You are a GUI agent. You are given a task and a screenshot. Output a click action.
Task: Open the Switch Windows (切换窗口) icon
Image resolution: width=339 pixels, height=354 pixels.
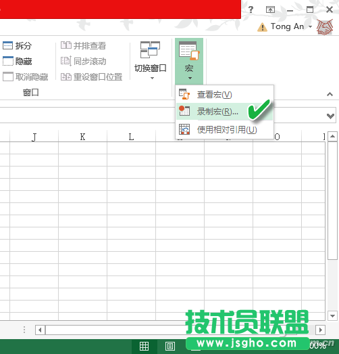pos(150,49)
